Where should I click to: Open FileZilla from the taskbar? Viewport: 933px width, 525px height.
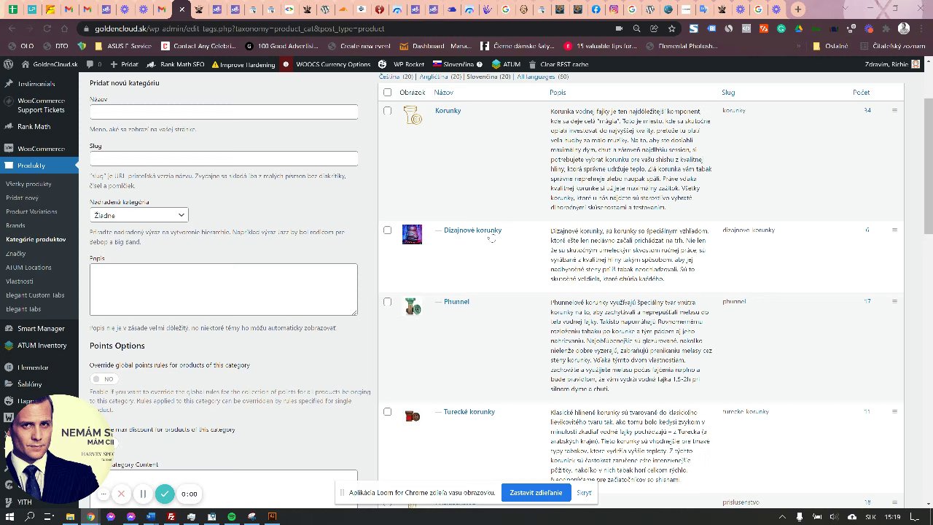pos(171,517)
